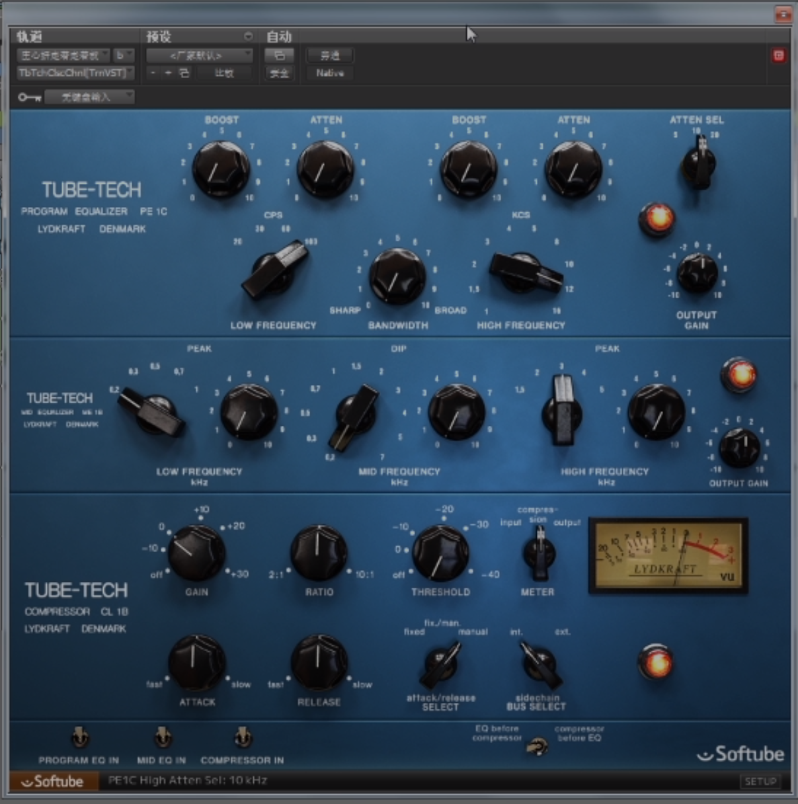Viewport: 798px width, 804px height.
Task: Click the preset copy icon beside plus
Action: tap(184, 73)
